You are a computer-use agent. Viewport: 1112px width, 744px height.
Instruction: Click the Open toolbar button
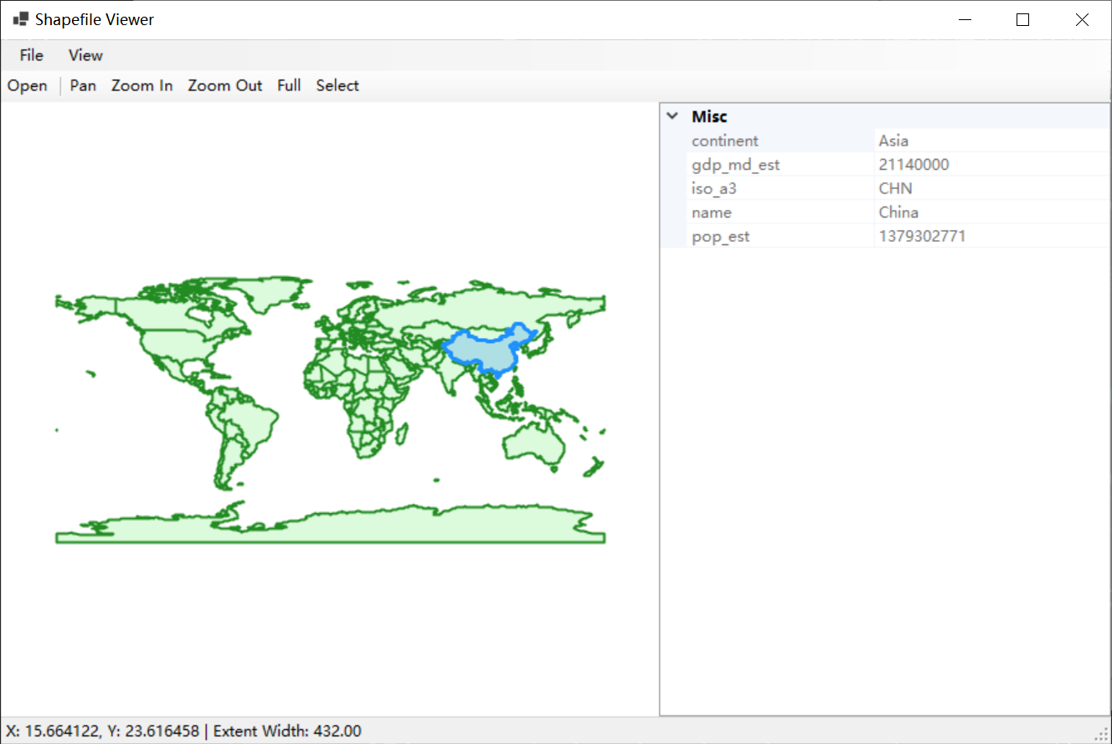28,85
